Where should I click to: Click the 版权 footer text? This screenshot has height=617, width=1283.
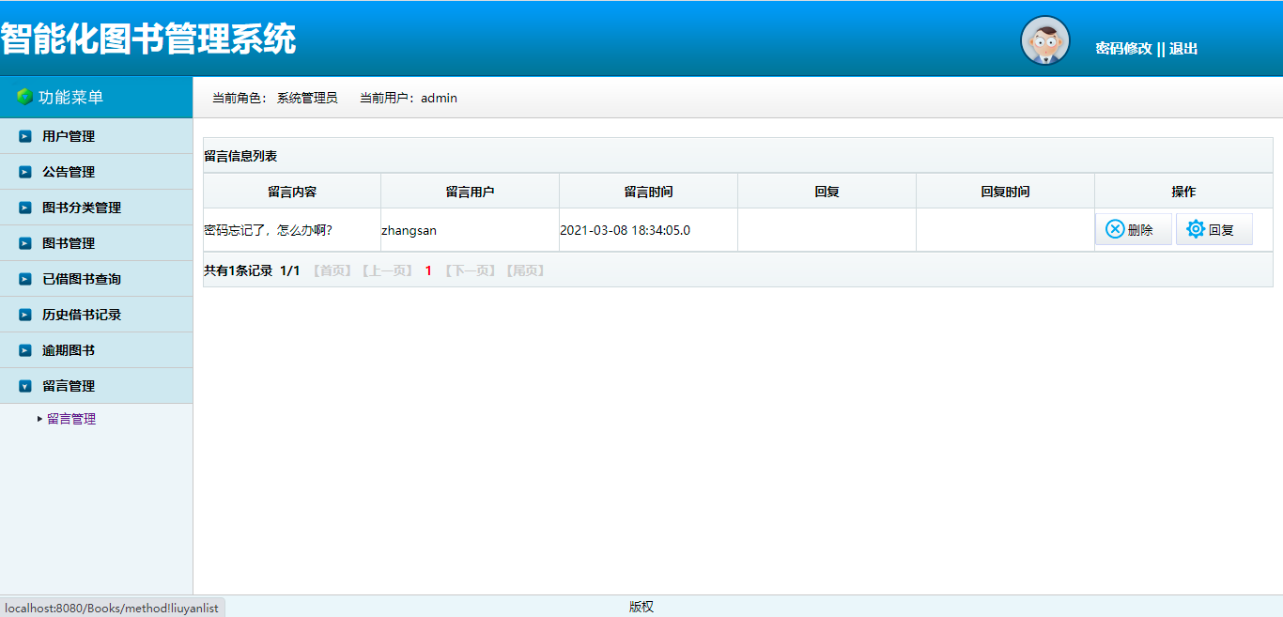point(641,607)
